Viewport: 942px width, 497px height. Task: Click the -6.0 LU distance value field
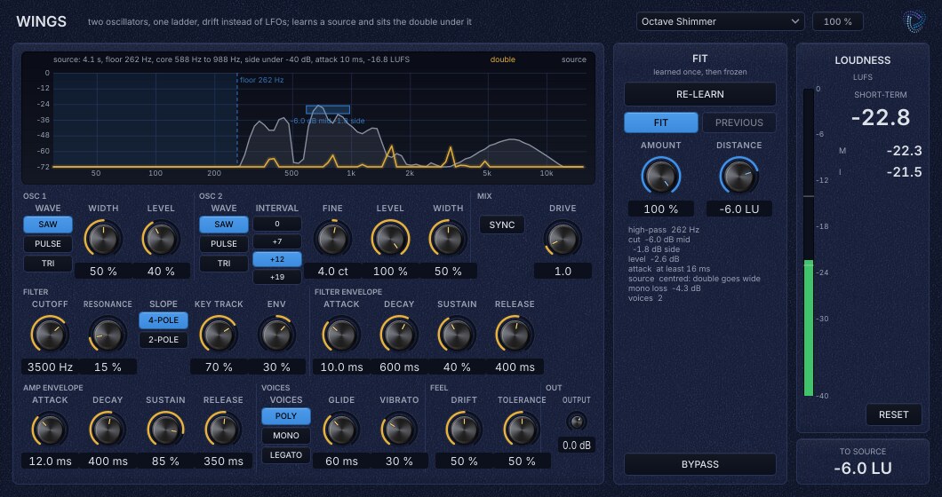739,209
